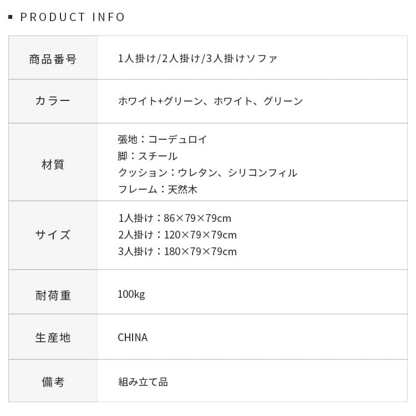Click the 張地：コーデュロイ line

coord(163,139)
